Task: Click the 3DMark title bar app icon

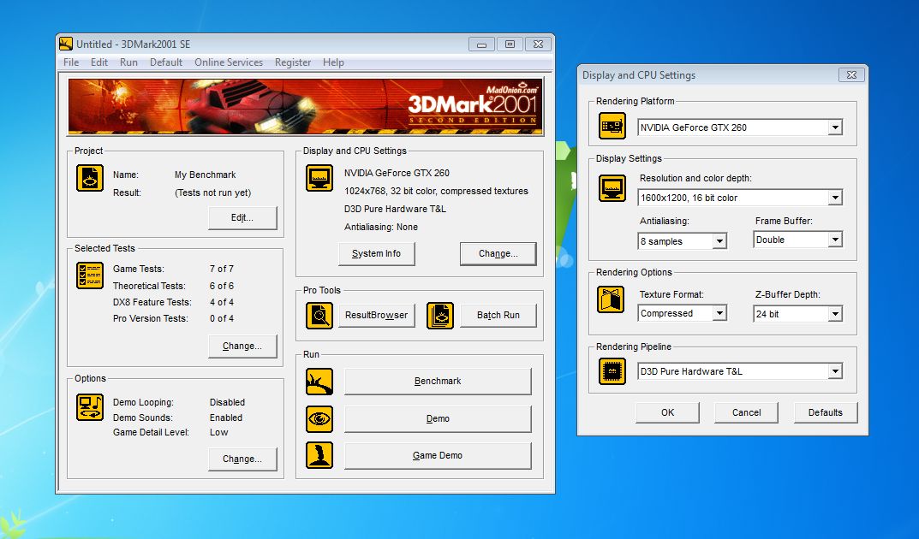Action: 66,44
